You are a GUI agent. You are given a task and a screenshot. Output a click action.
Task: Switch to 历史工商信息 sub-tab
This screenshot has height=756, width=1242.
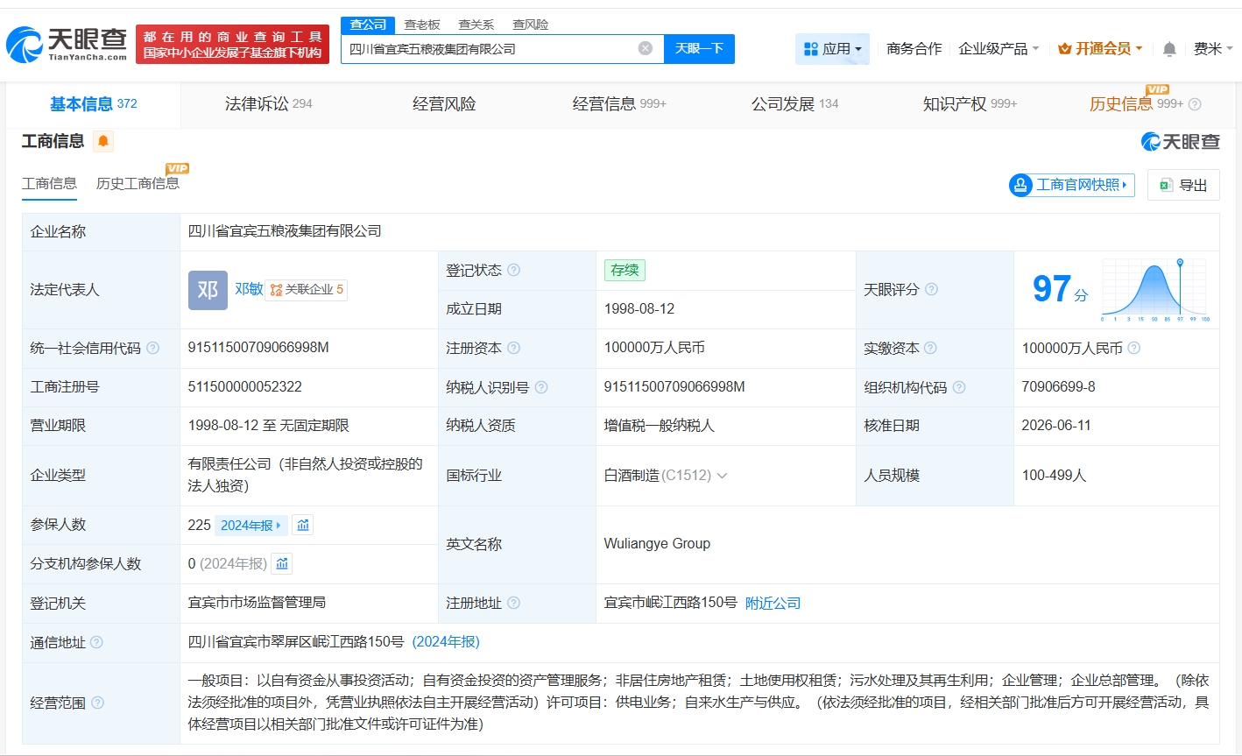(138, 183)
